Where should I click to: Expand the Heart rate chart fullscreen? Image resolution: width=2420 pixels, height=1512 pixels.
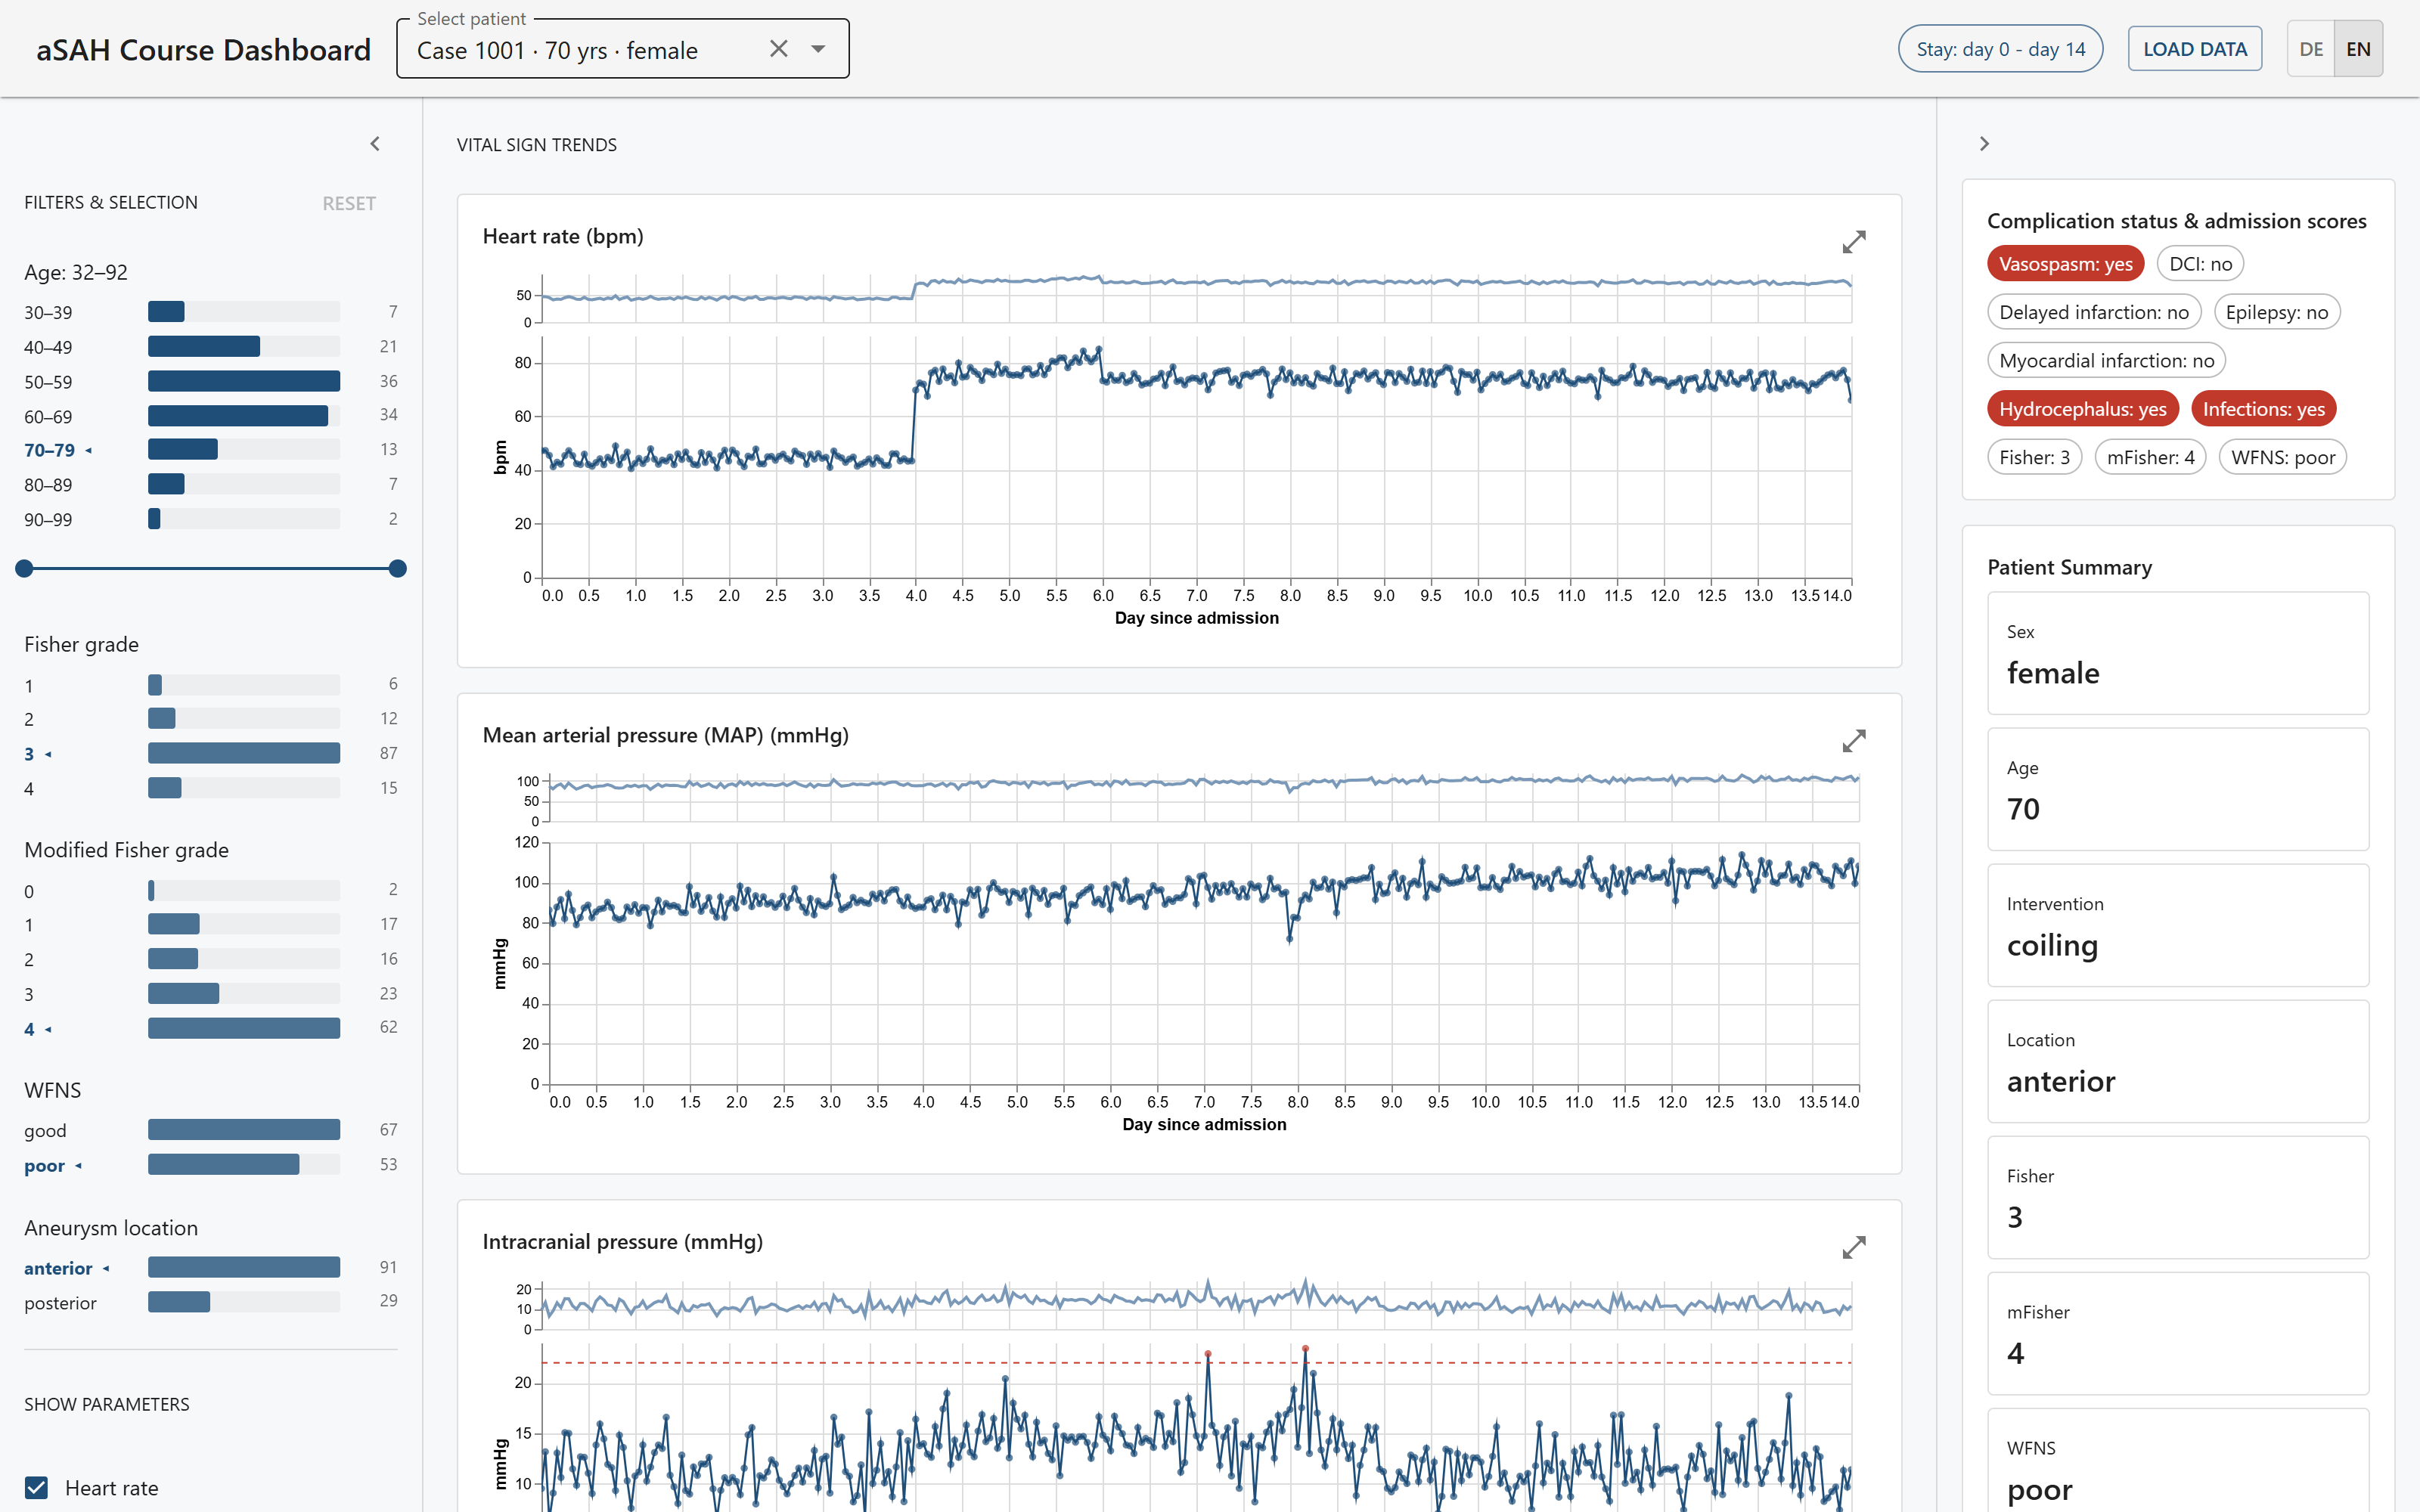click(x=1853, y=242)
